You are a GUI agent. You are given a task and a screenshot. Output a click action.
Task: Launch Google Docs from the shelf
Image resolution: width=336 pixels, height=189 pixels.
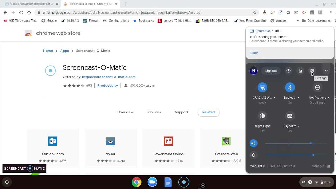tap(168, 182)
